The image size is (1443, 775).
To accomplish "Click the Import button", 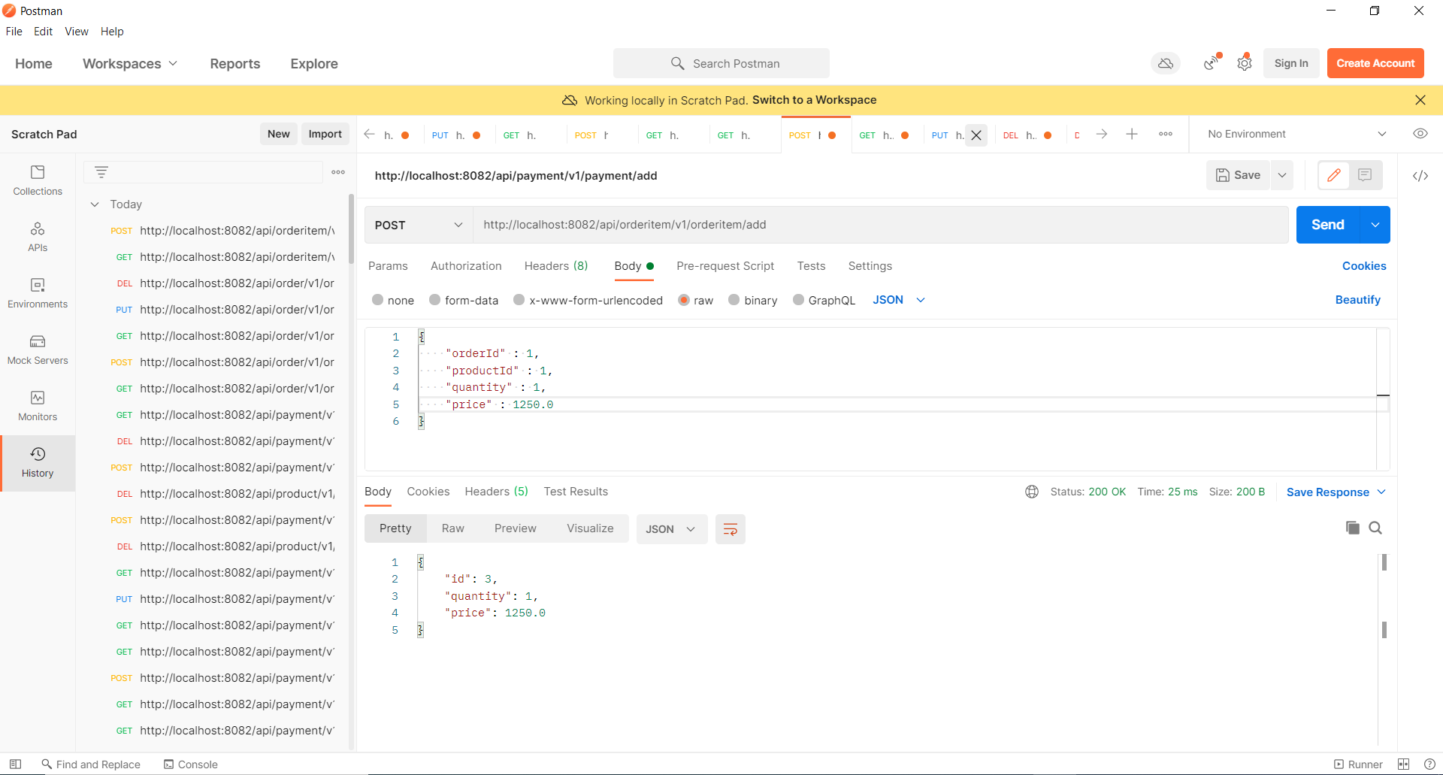I will pos(325,134).
